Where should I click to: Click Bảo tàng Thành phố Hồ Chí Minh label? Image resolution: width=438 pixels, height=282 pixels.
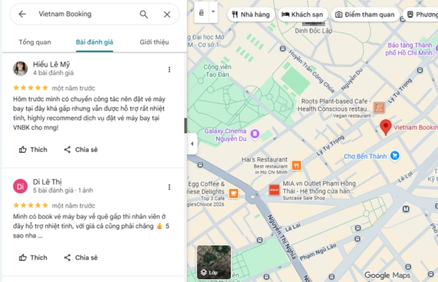[x=409, y=49]
